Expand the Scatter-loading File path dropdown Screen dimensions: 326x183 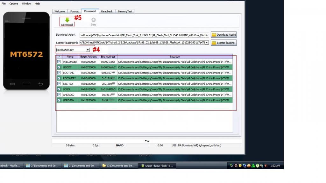tap(207, 42)
